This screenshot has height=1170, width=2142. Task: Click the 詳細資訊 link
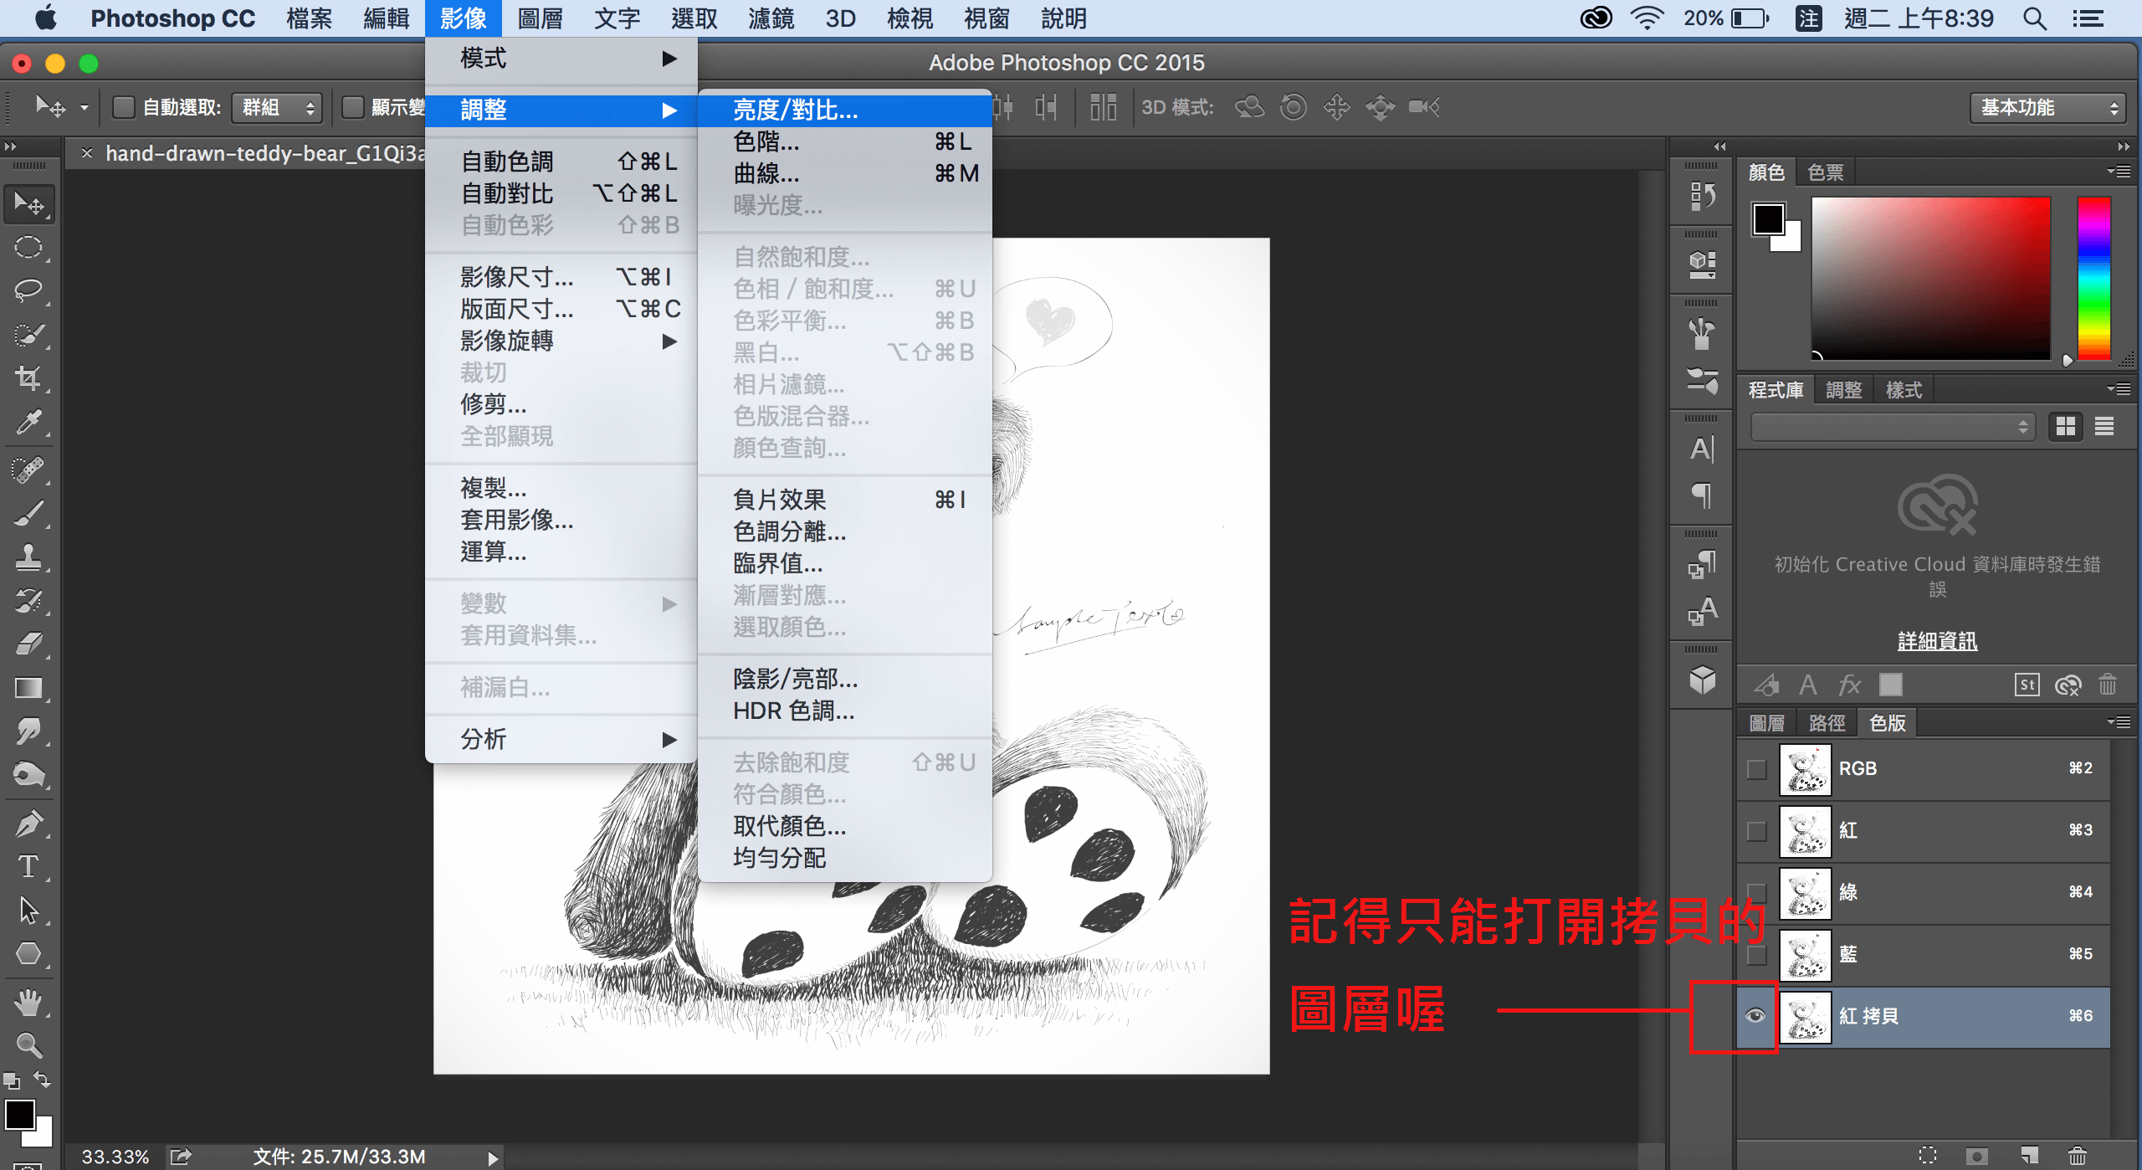[1937, 641]
